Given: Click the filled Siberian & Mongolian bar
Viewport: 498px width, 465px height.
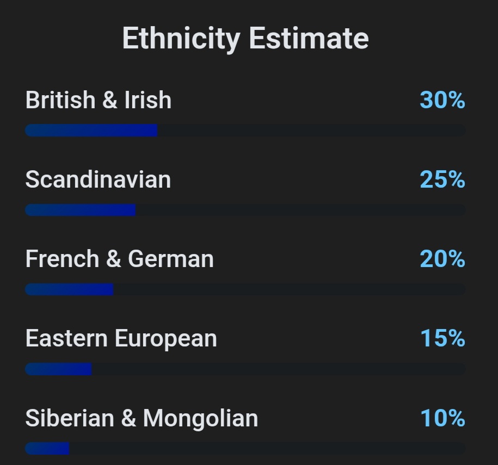Looking at the screenshot, I should [x=47, y=449].
